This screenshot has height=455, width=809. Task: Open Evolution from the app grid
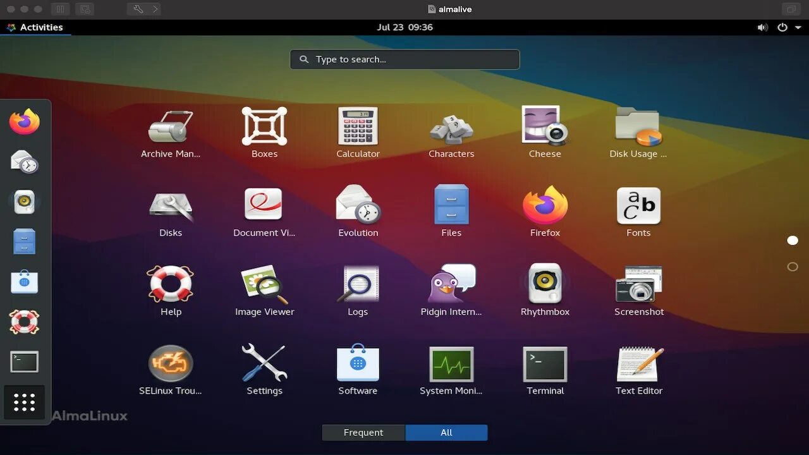click(358, 212)
